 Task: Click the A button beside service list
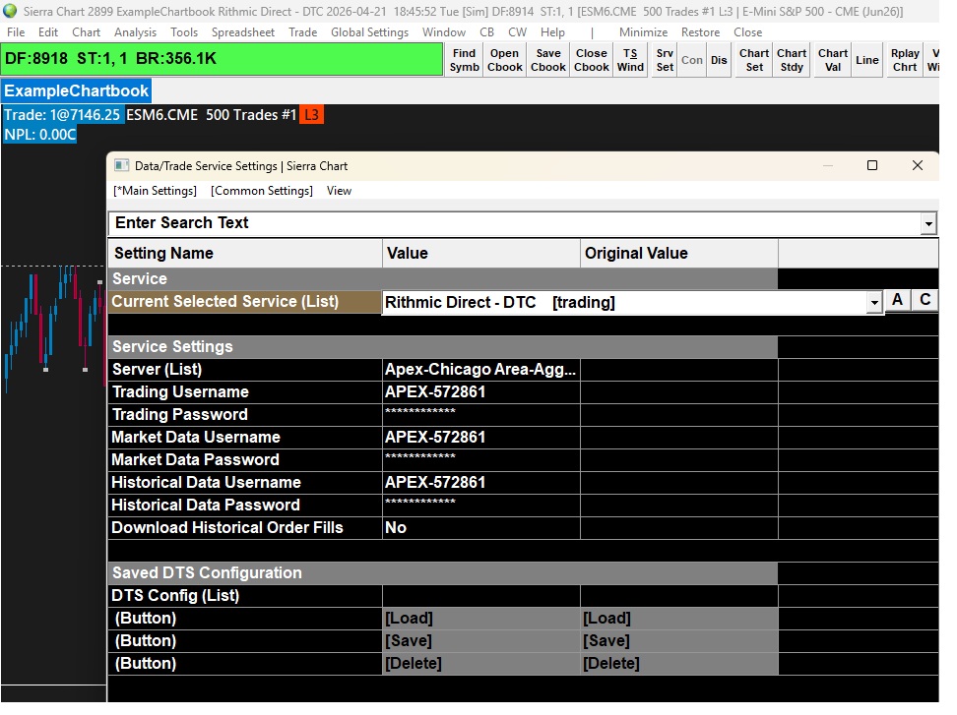tap(897, 300)
